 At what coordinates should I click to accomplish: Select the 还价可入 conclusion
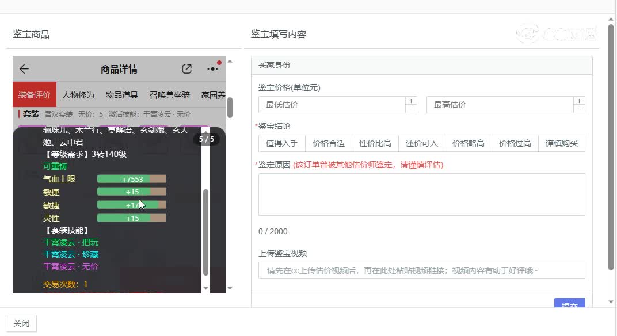pos(422,144)
